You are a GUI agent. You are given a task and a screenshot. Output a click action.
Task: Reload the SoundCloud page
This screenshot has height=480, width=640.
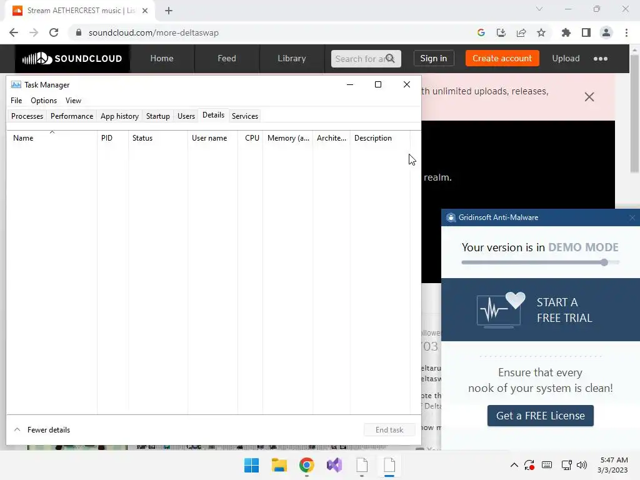(54, 32)
